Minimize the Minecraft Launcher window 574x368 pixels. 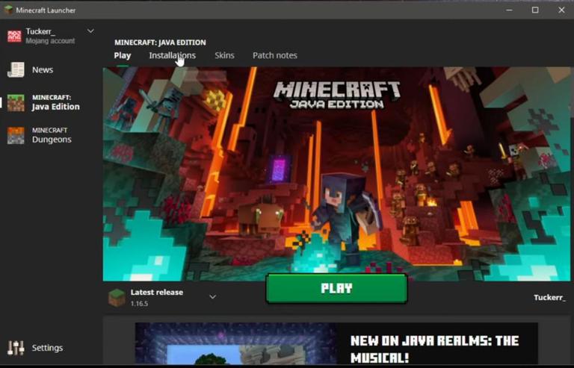(509, 10)
